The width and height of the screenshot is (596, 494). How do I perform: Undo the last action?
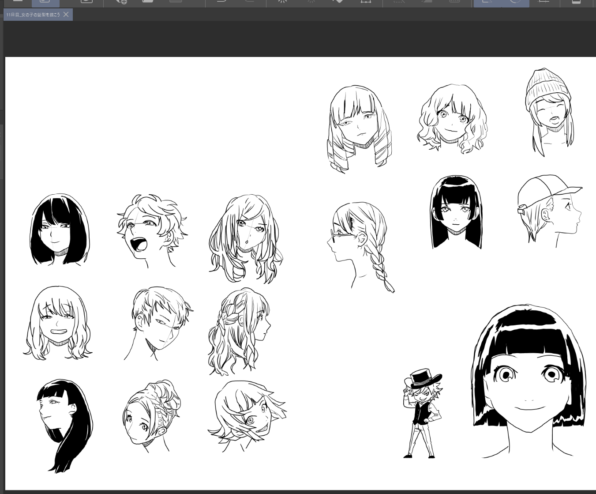222,2
